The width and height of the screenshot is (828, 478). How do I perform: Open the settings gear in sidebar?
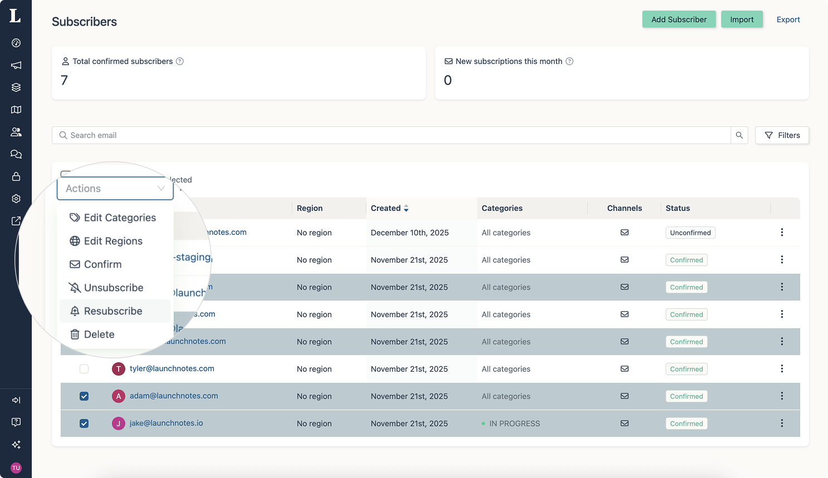click(x=16, y=199)
